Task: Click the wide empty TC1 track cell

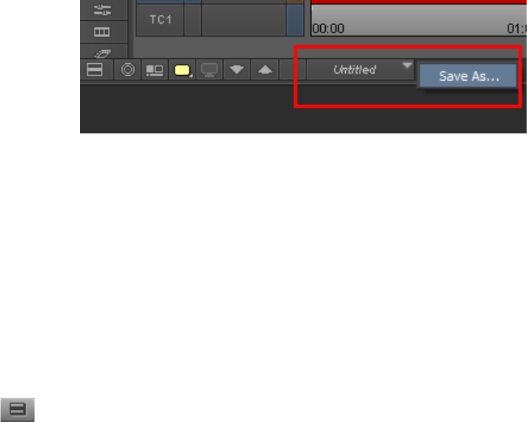Action: coord(243,20)
